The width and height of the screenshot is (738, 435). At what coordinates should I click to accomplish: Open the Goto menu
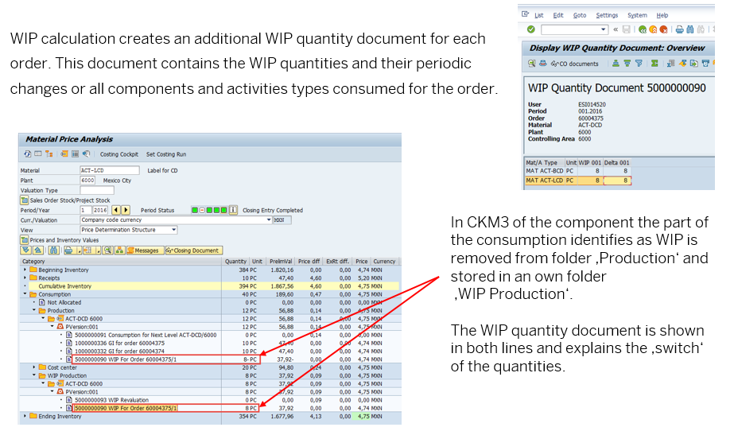click(580, 15)
